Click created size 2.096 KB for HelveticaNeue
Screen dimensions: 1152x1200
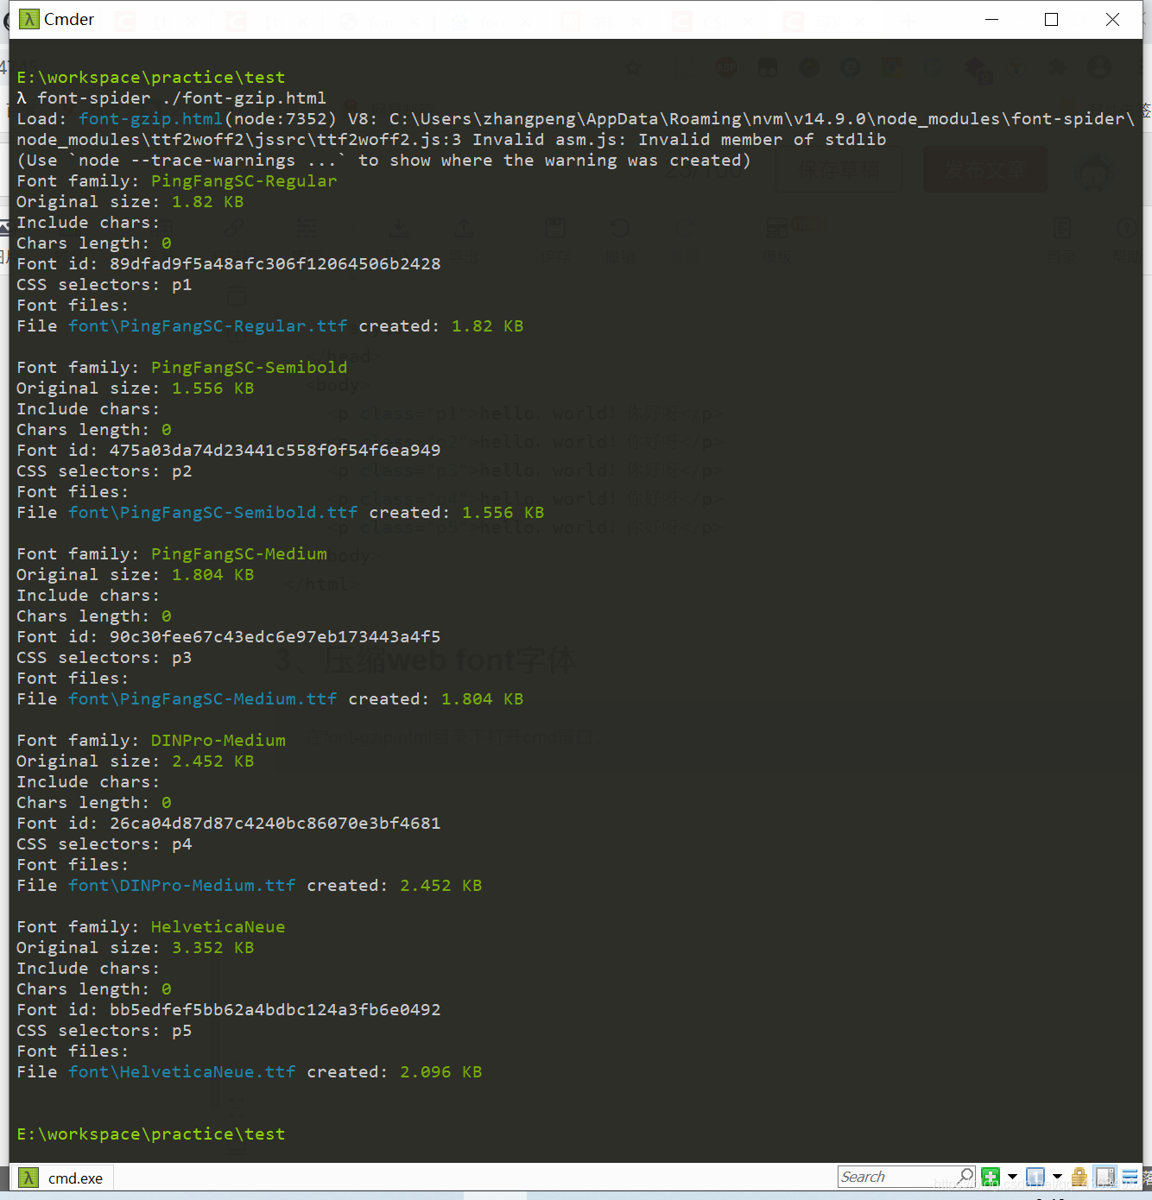coord(440,1071)
